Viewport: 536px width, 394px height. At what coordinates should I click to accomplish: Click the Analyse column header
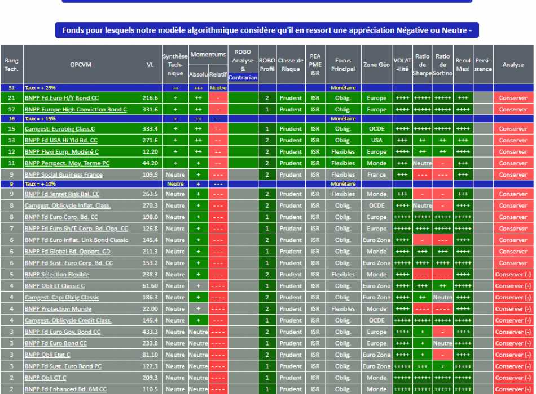513,65
